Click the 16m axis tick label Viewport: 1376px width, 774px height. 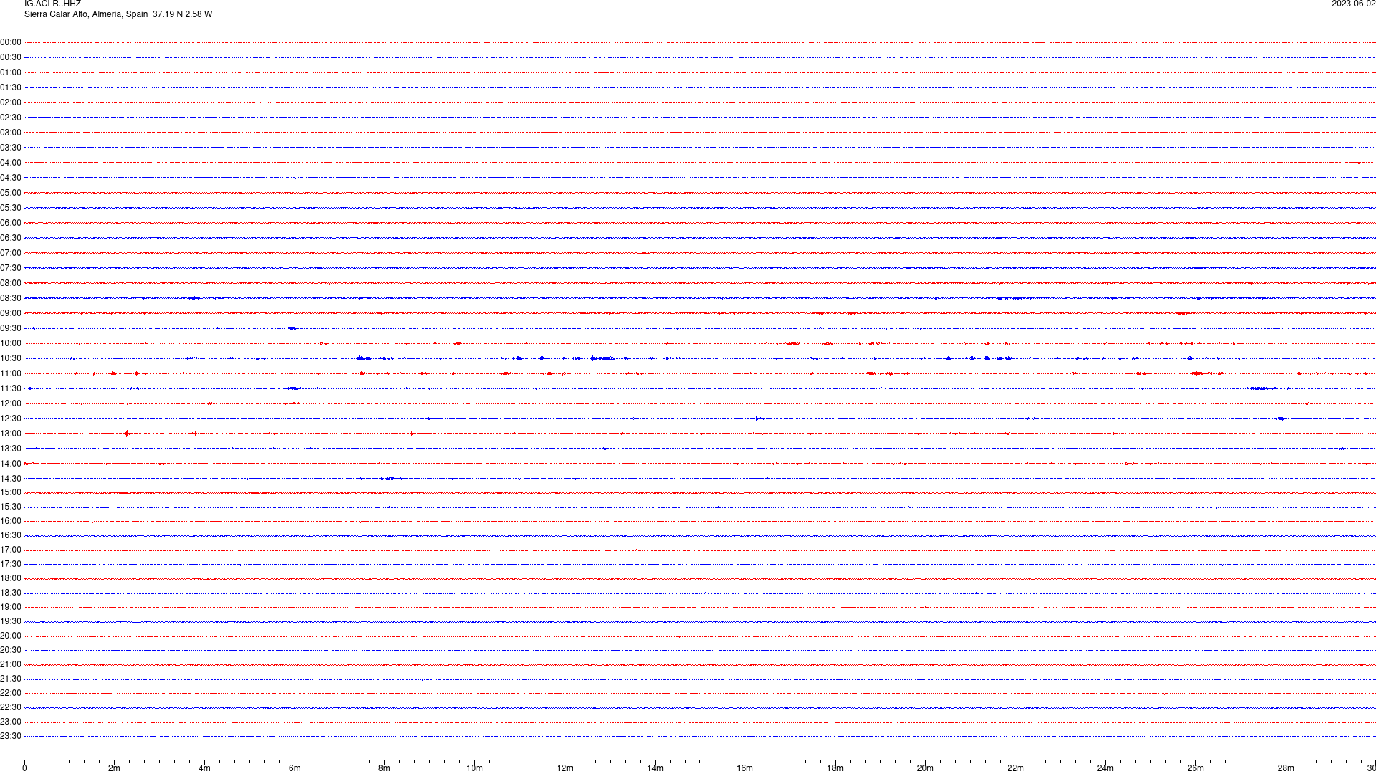pyautogui.click(x=745, y=768)
